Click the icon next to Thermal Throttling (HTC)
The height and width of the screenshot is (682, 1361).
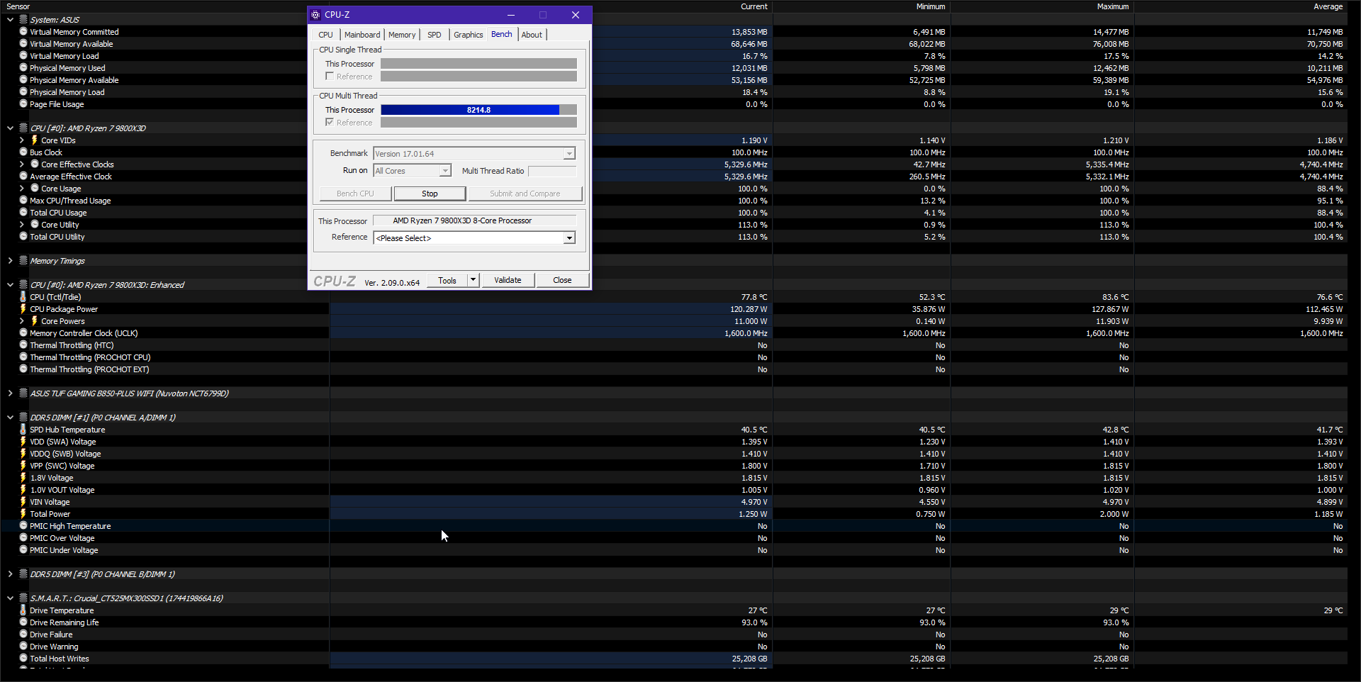click(x=23, y=345)
